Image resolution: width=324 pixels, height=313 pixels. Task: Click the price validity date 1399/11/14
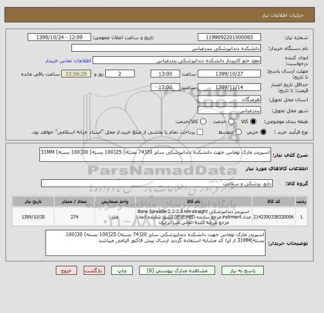[229, 87]
